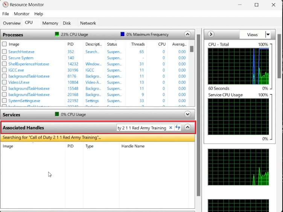
Task: Collapse the graphs pane with arrow button
Action: tap(211, 34)
